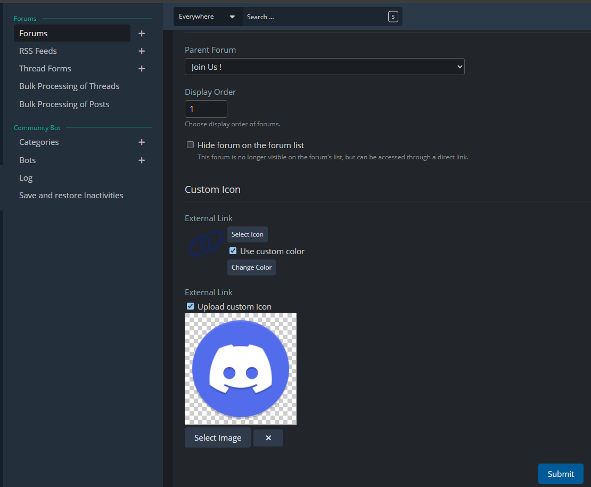Image resolution: width=591 pixels, height=487 pixels.
Task: Click the plus icon beside RSS Feeds
Action: [142, 51]
